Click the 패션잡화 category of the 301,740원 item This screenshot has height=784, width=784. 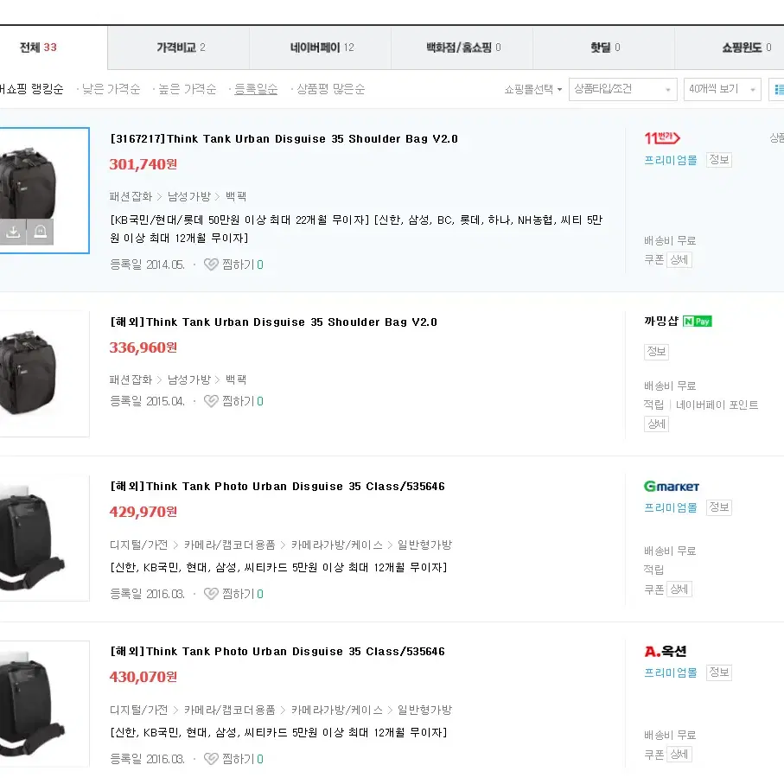pos(131,196)
